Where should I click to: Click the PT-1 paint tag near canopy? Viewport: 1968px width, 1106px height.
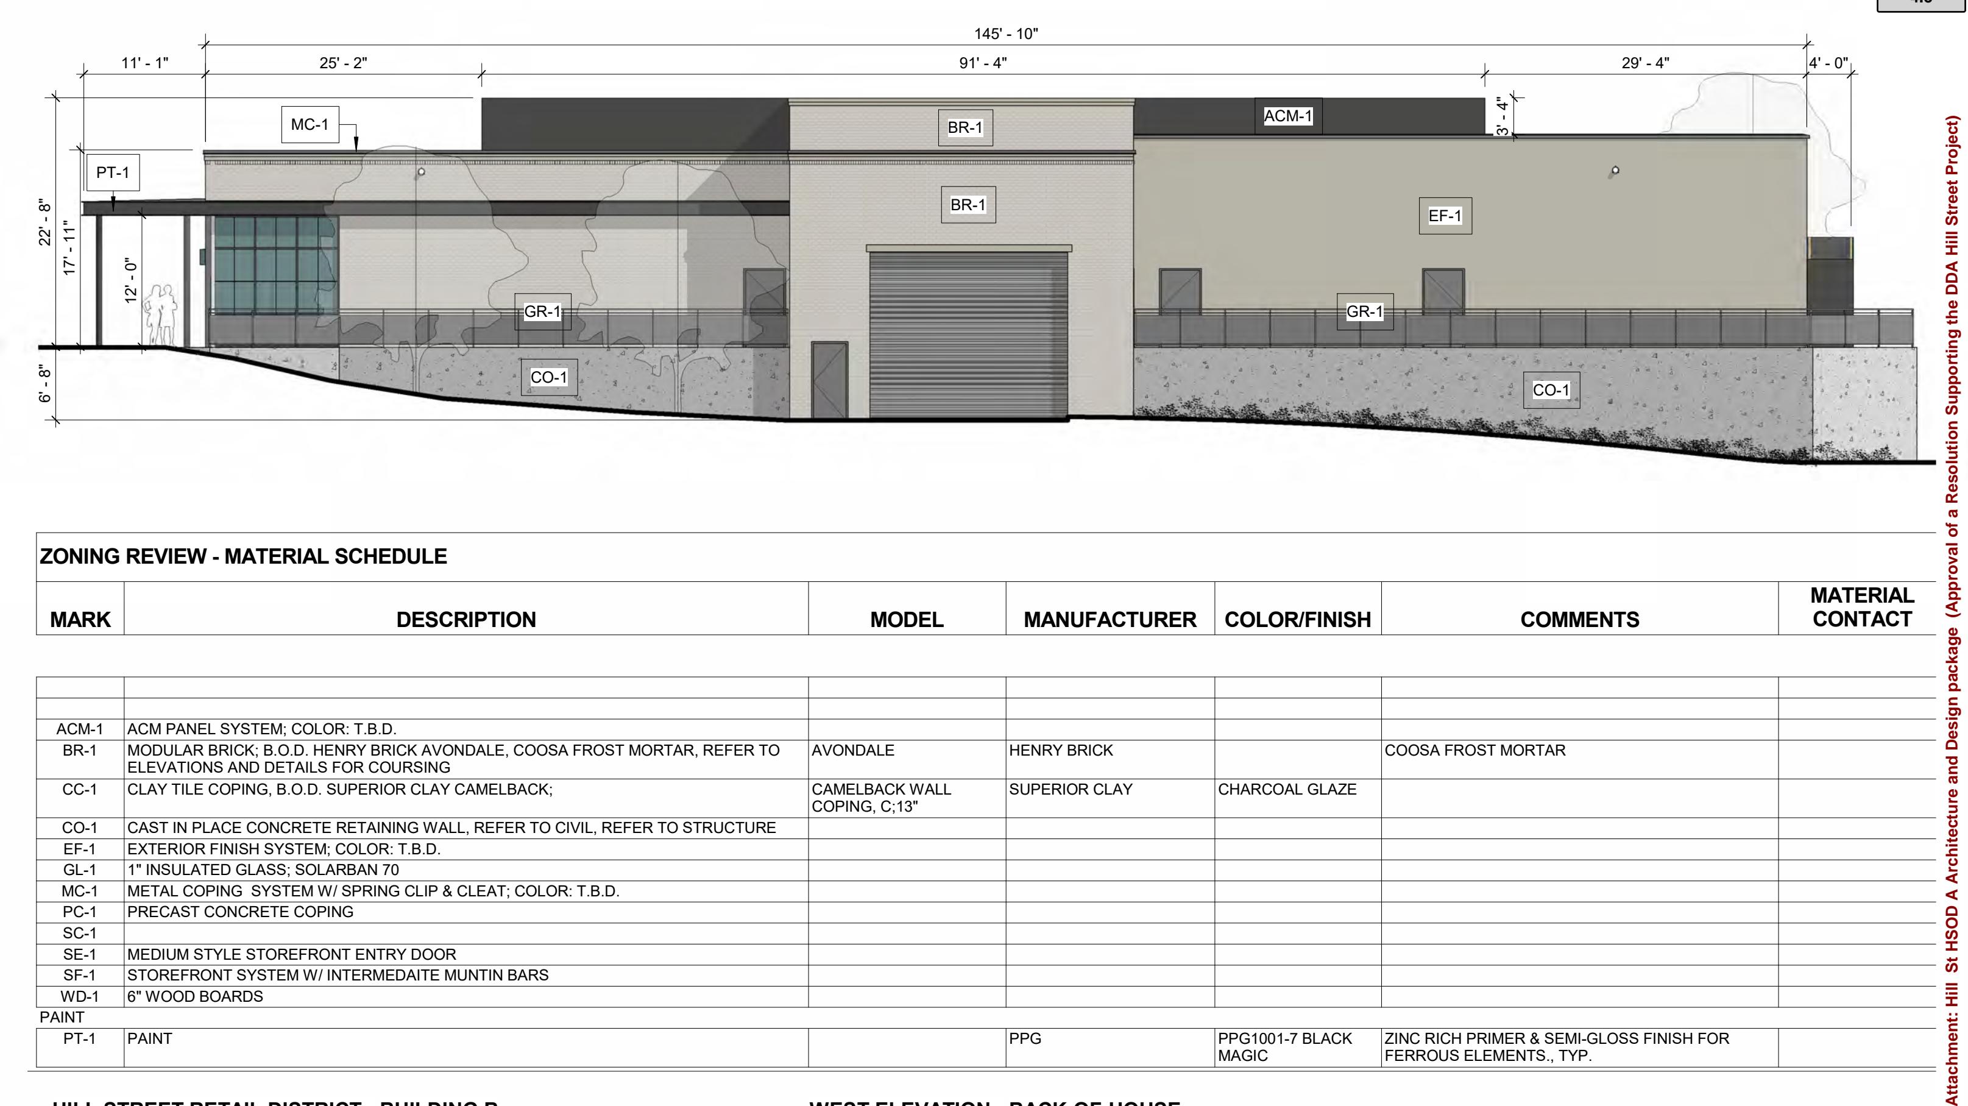[112, 174]
